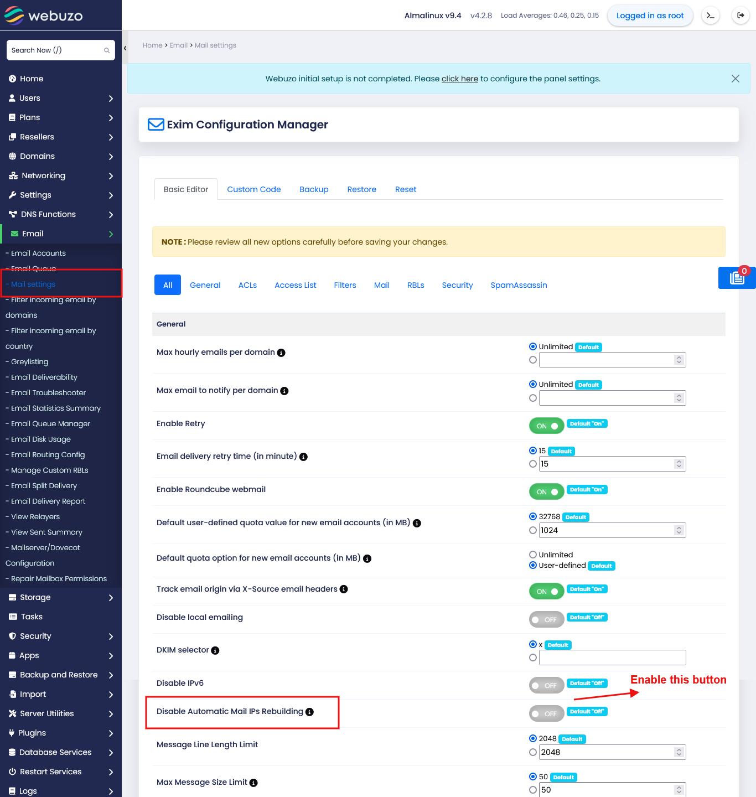
Task: Expand the Resellers sidebar menu
Action: pyautogui.click(x=61, y=137)
